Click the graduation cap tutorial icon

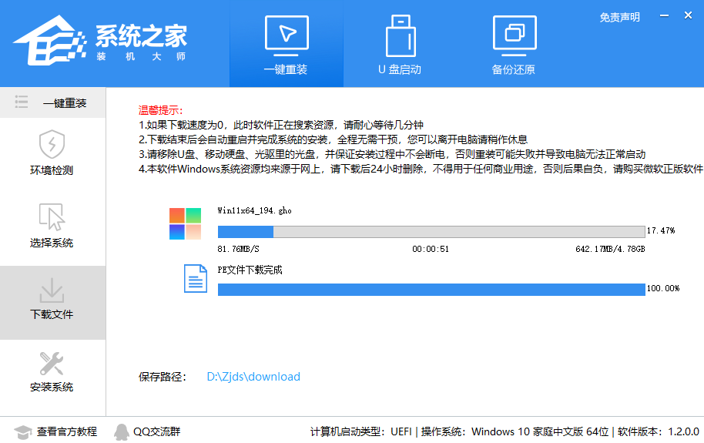click(x=23, y=431)
